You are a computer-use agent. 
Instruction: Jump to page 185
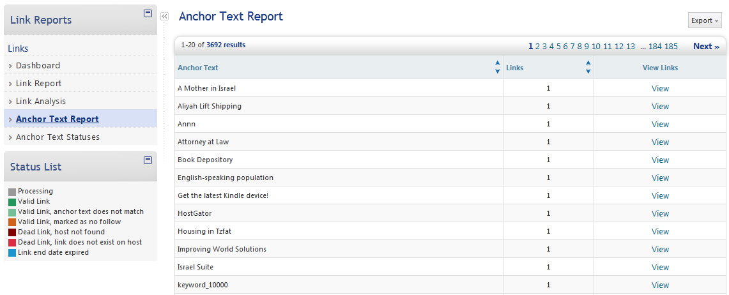point(671,47)
